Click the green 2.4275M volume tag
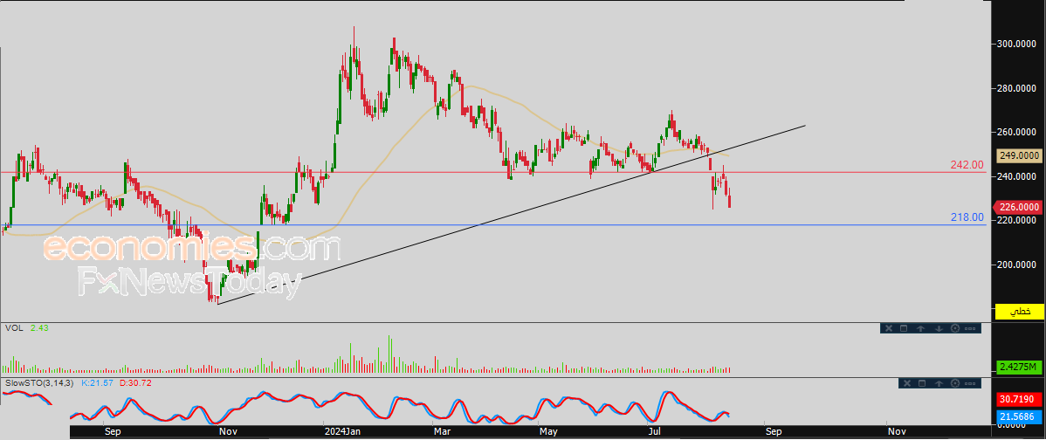Screen dimensions: 1046x440 pyautogui.click(x=1019, y=367)
